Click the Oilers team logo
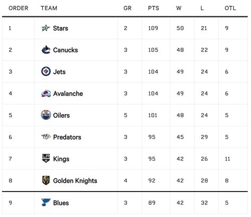 [46, 115]
